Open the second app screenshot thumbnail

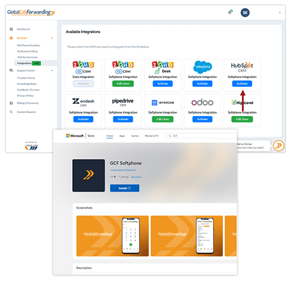pyautogui.click(x=187, y=236)
